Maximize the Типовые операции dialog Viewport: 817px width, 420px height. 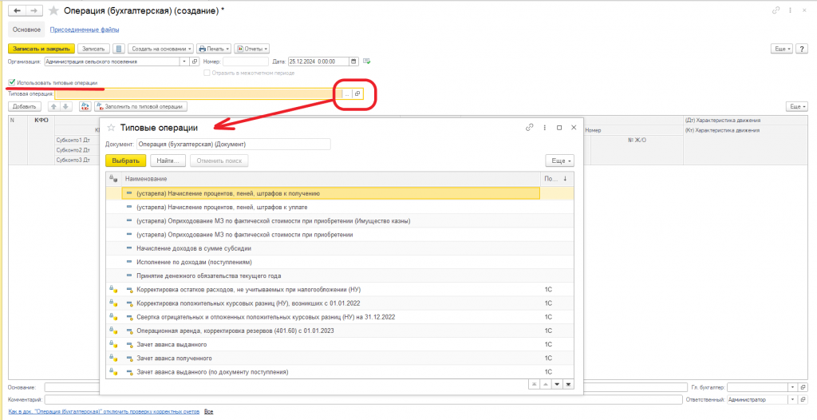pyautogui.click(x=559, y=127)
